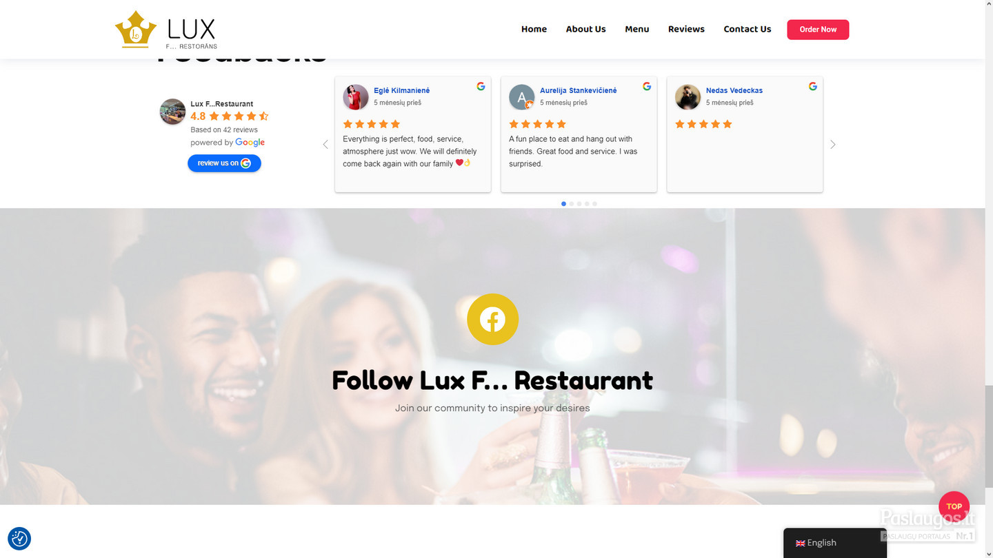
Task: Go to About Us page
Action: coord(585,29)
